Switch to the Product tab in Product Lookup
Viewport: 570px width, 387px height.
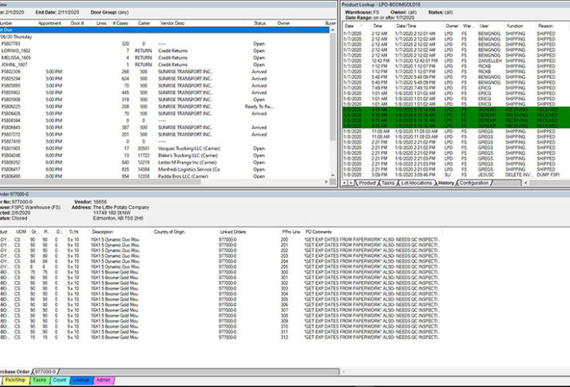367,183
